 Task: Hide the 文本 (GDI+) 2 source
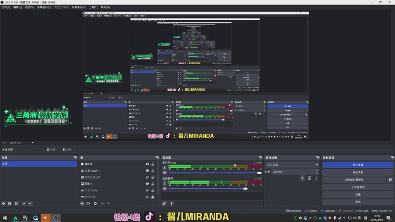pos(147,171)
